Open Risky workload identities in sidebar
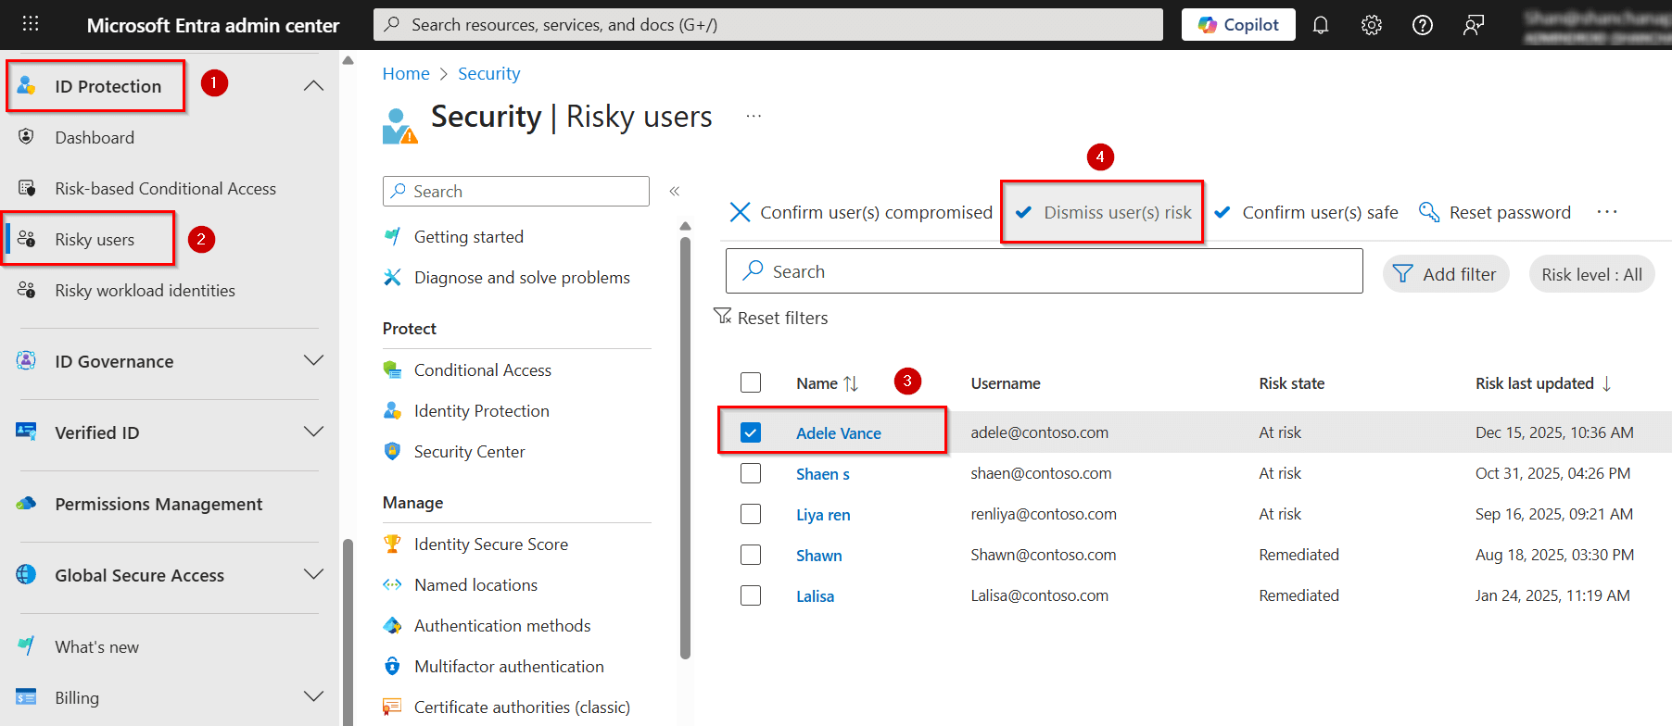 click(x=145, y=290)
